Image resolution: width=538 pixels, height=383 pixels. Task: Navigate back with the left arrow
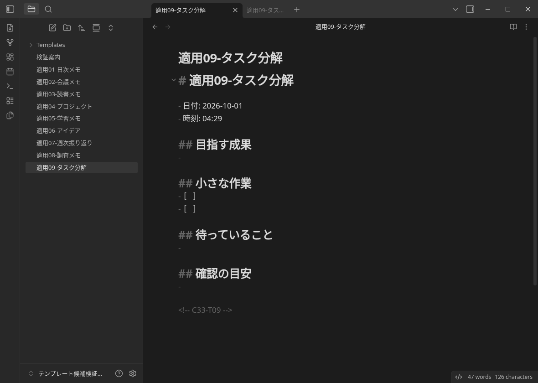click(x=155, y=27)
